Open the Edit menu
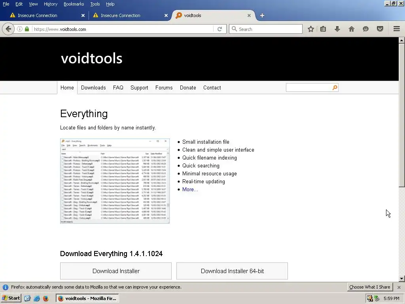Viewport: 405px width, 304px height. [19, 4]
